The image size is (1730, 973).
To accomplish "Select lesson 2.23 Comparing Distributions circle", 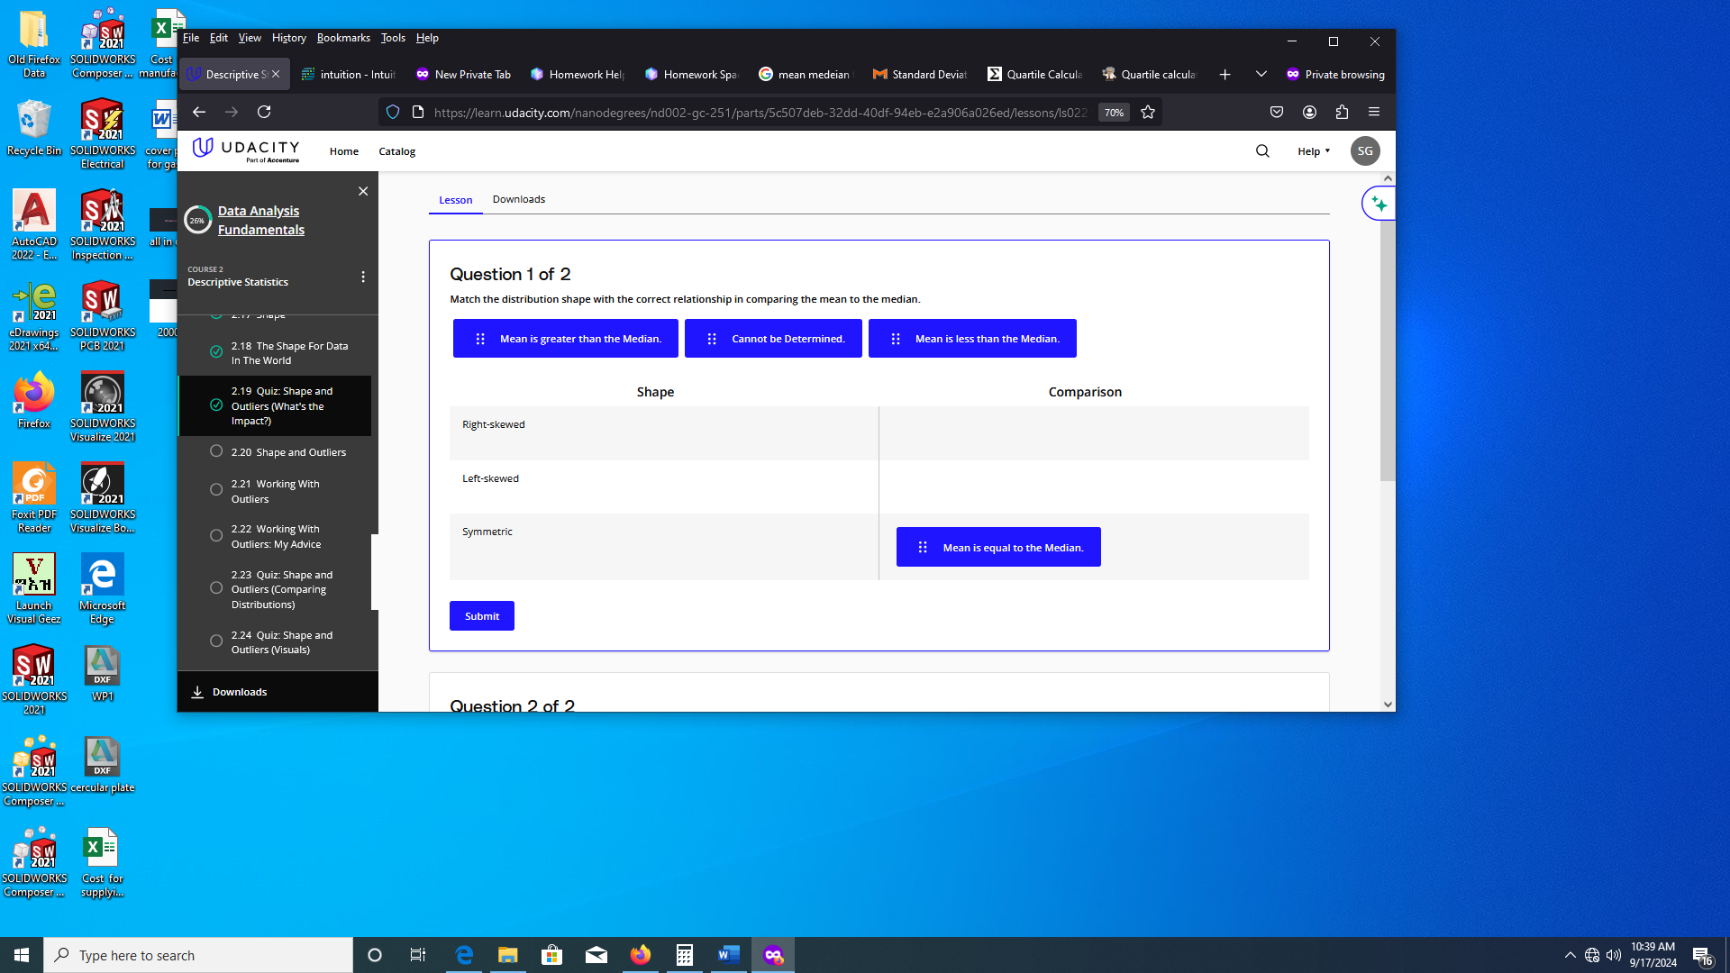I will pos(216,588).
